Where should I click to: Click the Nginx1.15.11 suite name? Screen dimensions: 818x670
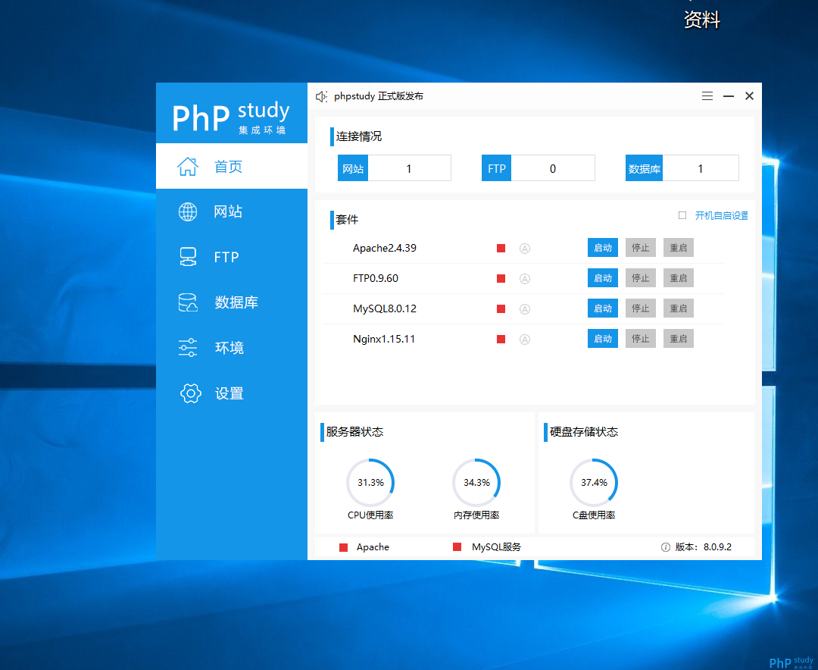coord(384,339)
